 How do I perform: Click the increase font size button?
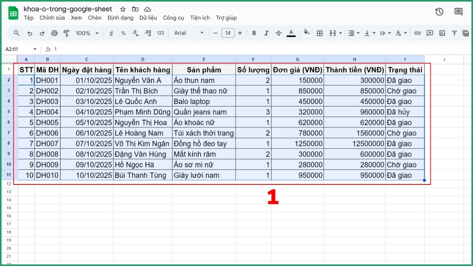click(x=240, y=33)
